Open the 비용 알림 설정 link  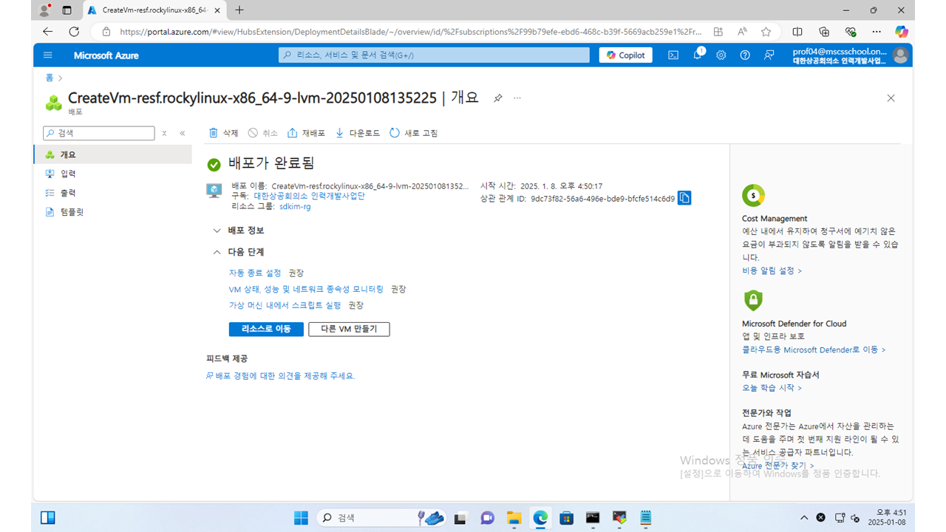click(772, 271)
